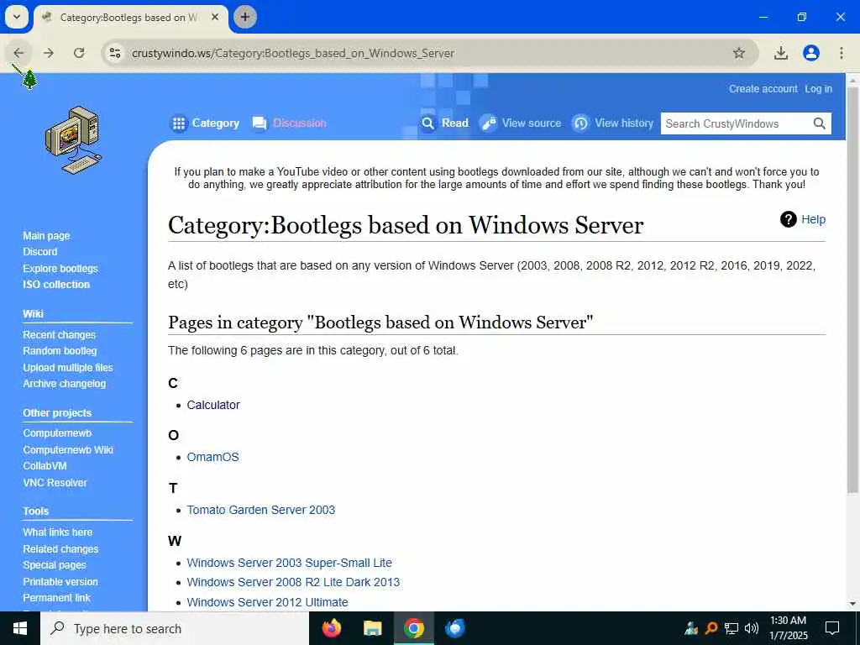Click the network tray icon
The height and width of the screenshot is (645, 860).
point(732,628)
